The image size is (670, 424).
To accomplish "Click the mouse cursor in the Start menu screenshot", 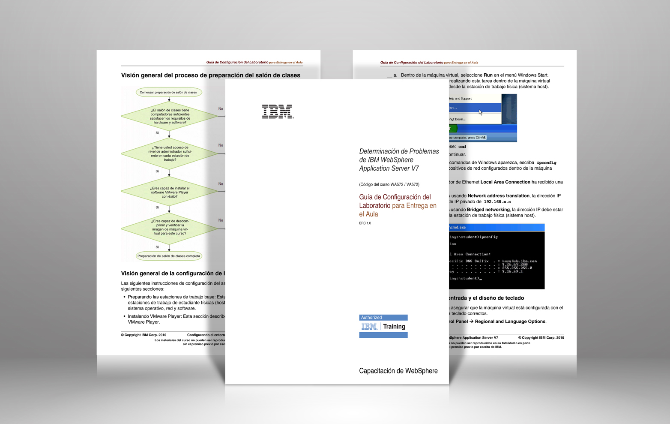I will [x=480, y=112].
